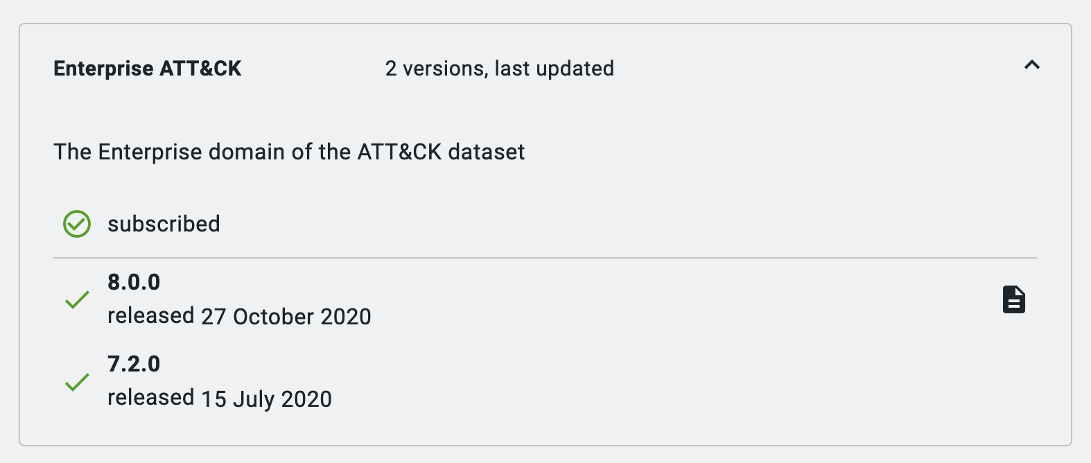Select the Enterprise ATT&CK title
This screenshot has height=463, width=1091.
click(x=147, y=68)
